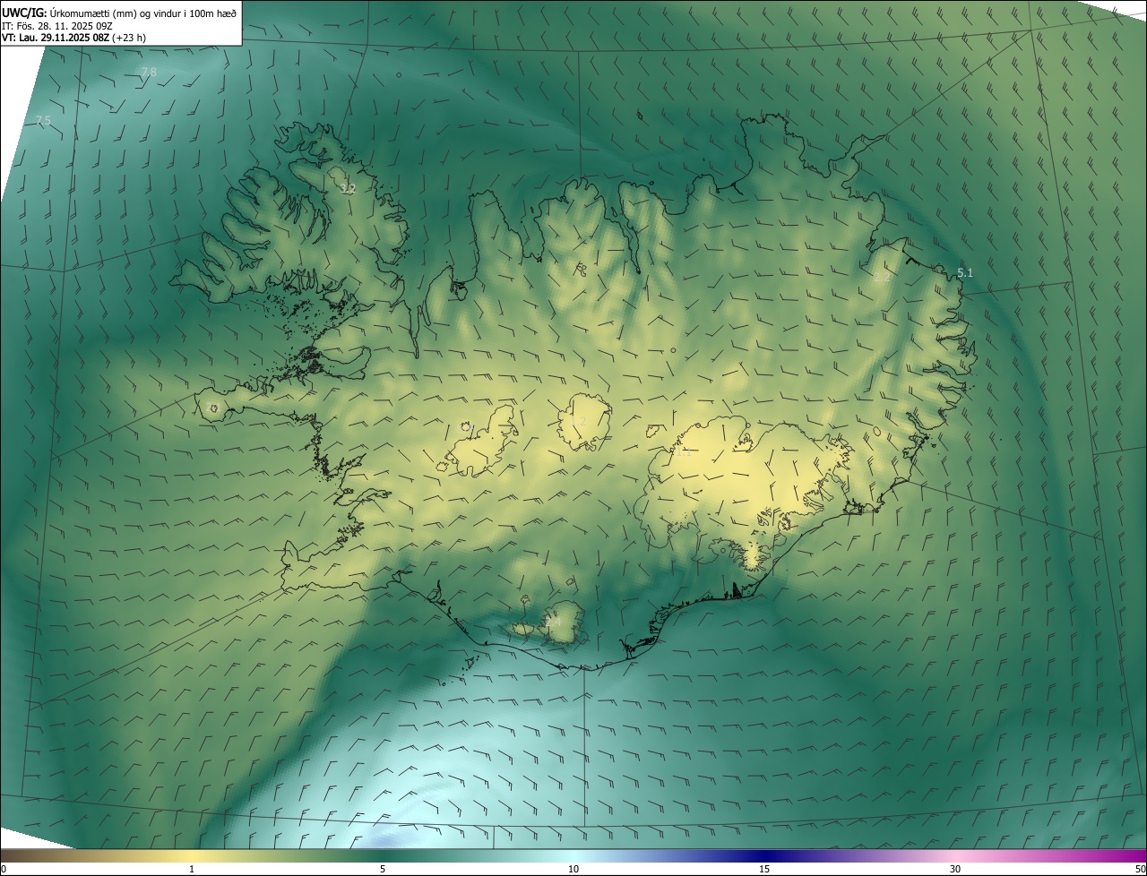Click the 1.2 value label on the glacier
The width and height of the screenshot is (1147, 876).
[578, 421]
